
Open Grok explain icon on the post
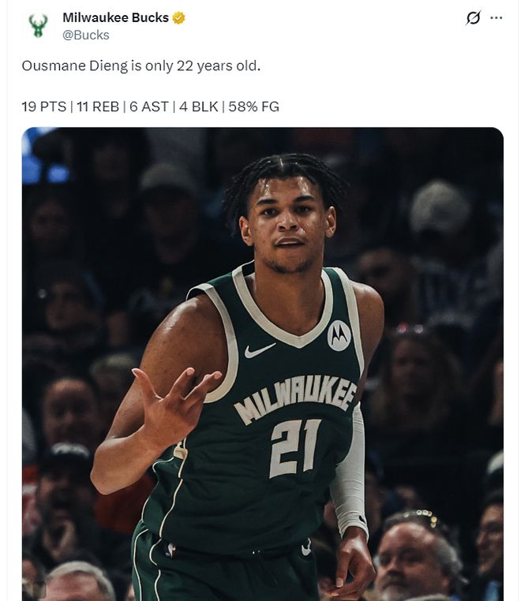[x=473, y=18]
